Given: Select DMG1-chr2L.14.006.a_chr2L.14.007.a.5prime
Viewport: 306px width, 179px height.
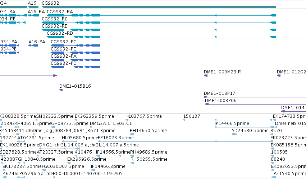Looking at the screenshot, I should pos(89,145).
